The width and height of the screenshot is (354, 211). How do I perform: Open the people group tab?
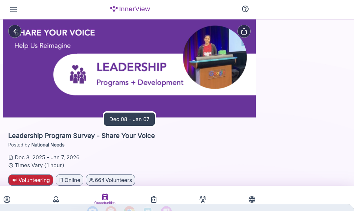[x=203, y=199]
